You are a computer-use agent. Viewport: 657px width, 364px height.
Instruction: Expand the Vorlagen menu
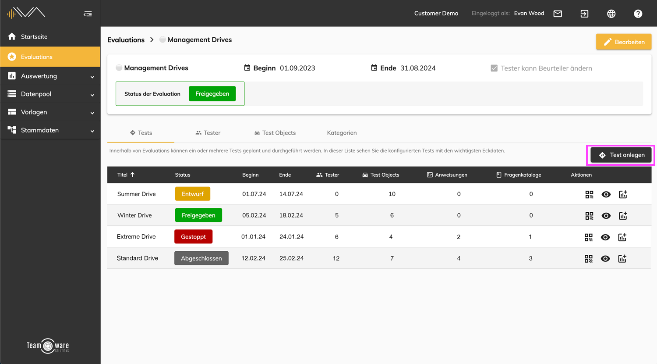coord(50,112)
